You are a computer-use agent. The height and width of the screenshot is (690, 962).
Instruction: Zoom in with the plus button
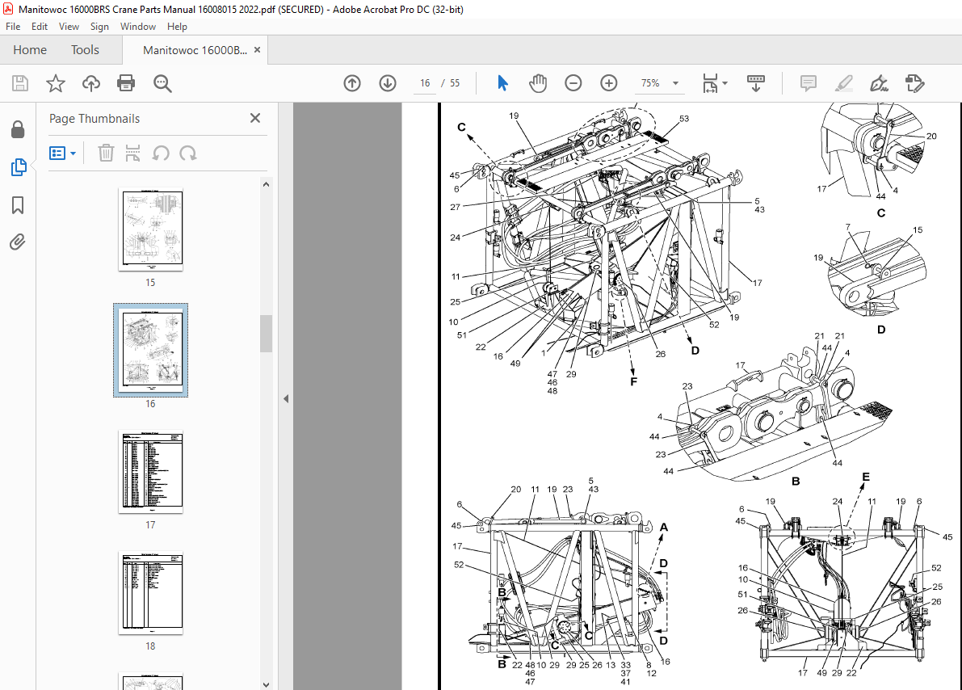[608, 83]
